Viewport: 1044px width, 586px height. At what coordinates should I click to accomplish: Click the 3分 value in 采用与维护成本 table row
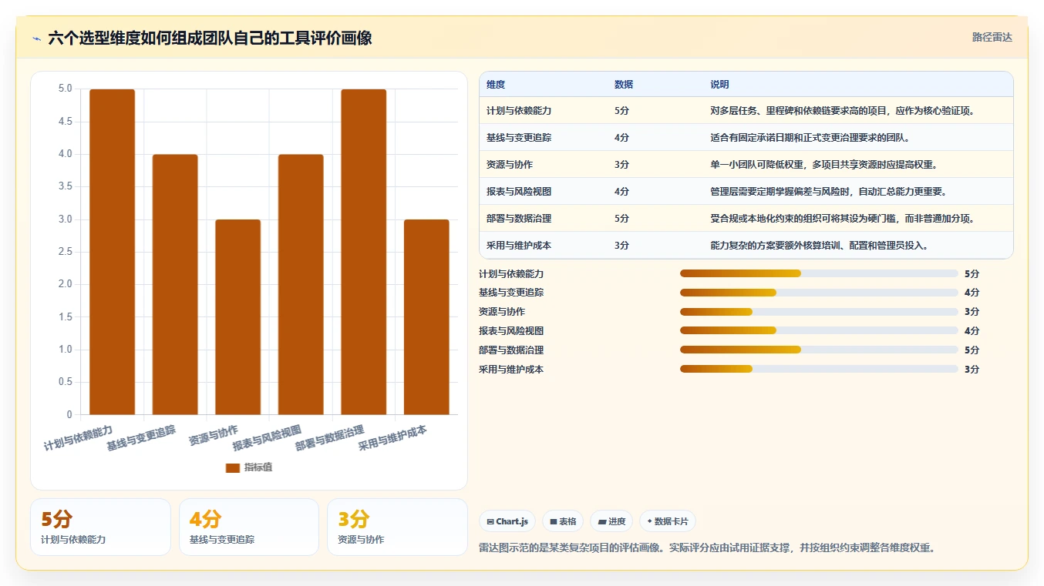[621, 246]
